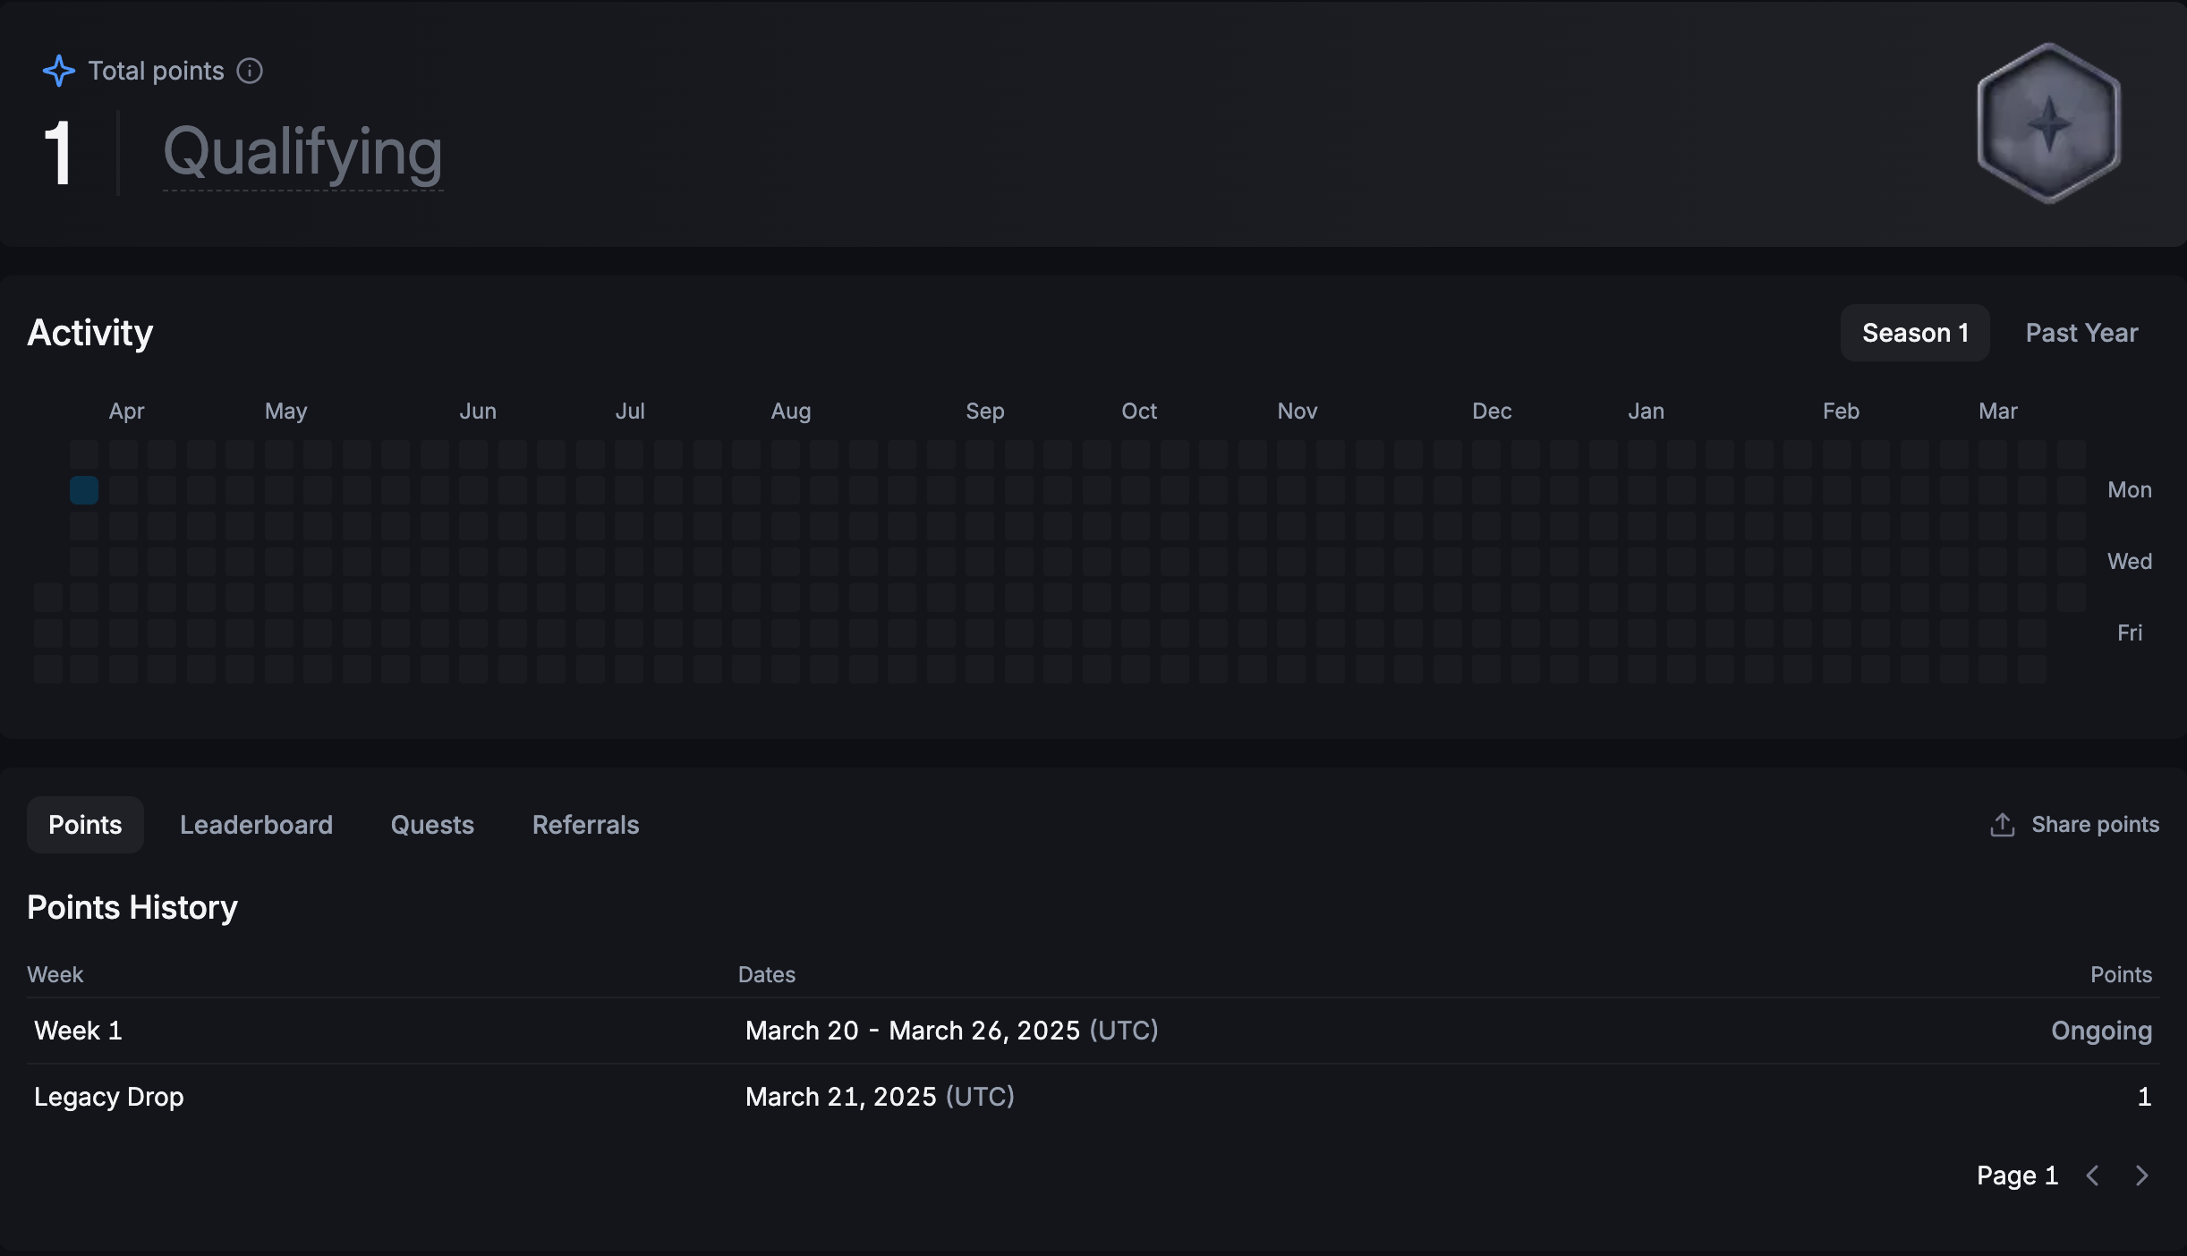This screenshot has width=2187, height=1256.
Task: Switch to the Quests tab
Action: click(432, 825)
